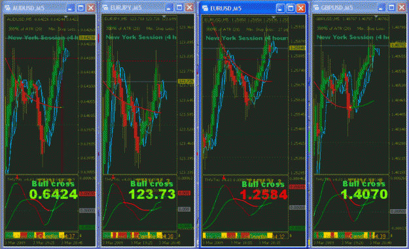409x249 pixels.
Task: Click the yellow current price tag on GBPUSD axis
Action: [399, 45]
